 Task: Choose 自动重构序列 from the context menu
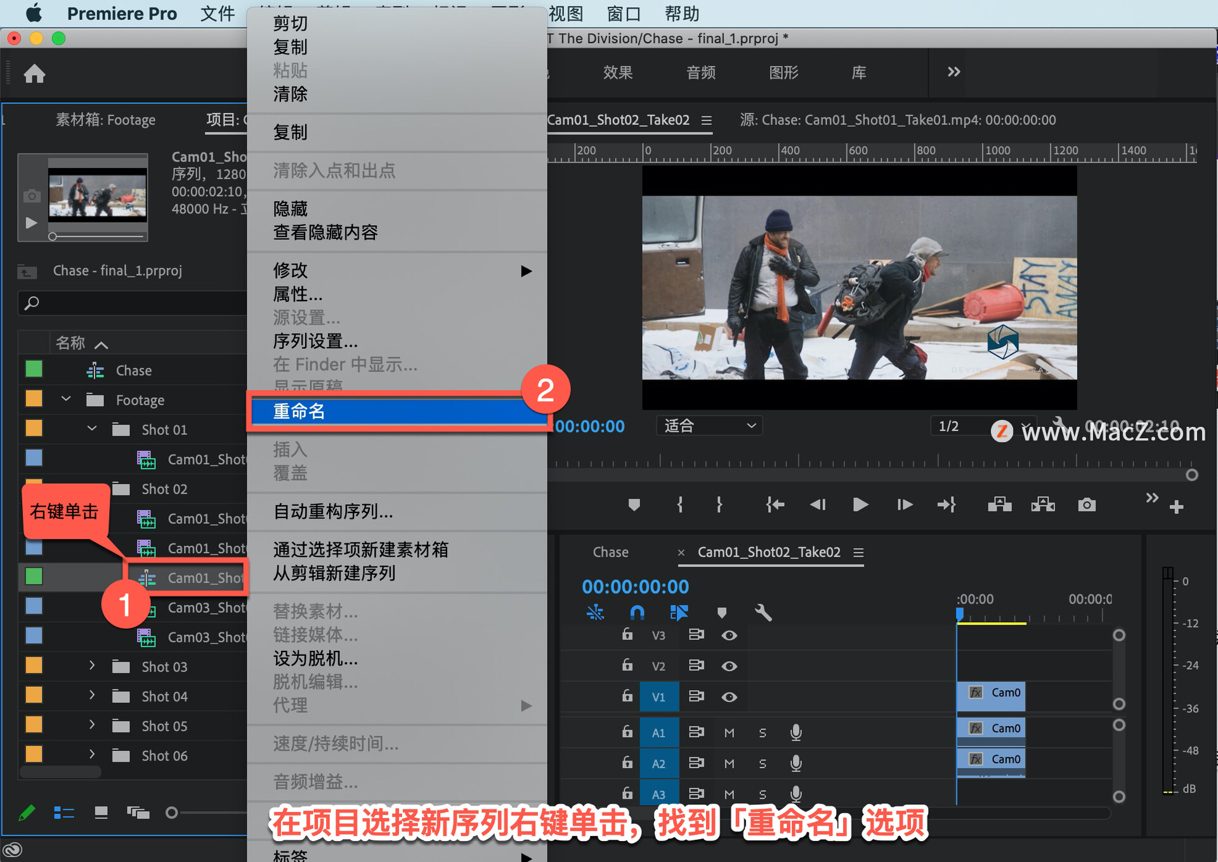click(x=333, y=511)
